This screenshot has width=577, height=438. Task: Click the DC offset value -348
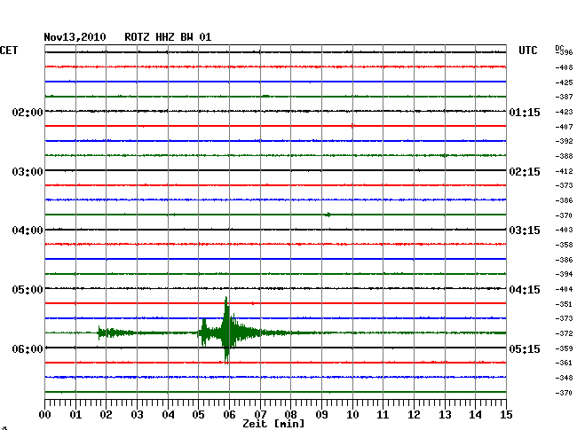pyautogui.click(x=564, y=378)
